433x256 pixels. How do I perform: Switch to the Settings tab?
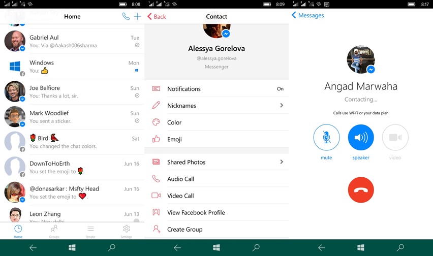[x=126, y=231]
